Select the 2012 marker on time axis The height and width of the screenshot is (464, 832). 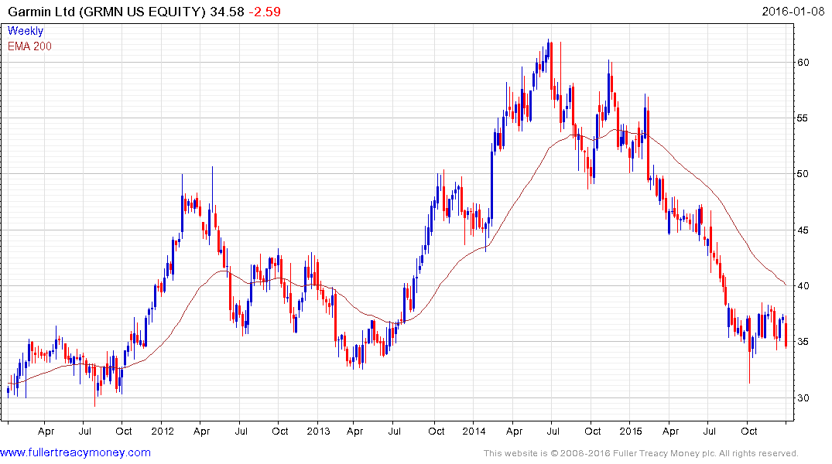click(163, 431)
